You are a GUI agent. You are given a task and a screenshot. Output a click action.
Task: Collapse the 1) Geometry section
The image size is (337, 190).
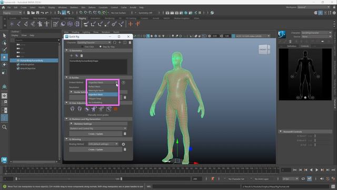coord(66,51)
